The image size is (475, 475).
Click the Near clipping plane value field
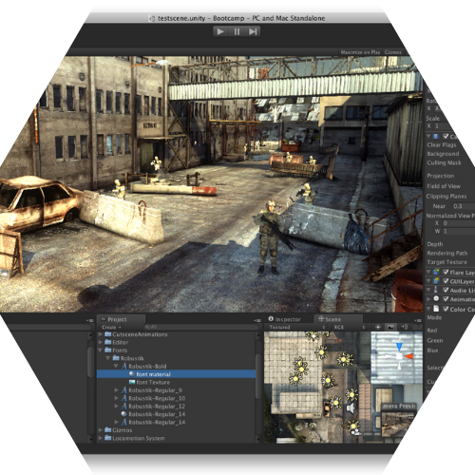click(x=464, y=206)
